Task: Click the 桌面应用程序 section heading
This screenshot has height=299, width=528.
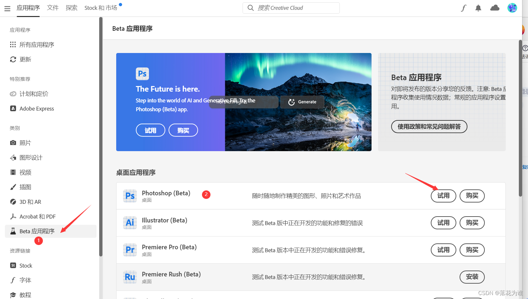Action: tap(136, 172)
